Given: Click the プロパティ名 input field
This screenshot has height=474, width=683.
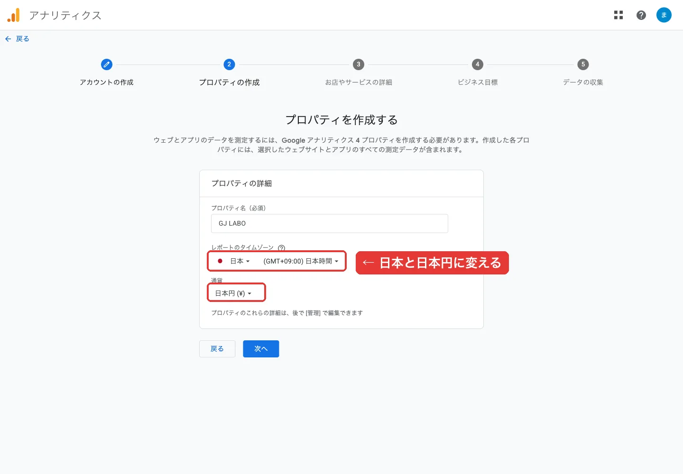Looking at the screenshot, I should tap(330, 223).
